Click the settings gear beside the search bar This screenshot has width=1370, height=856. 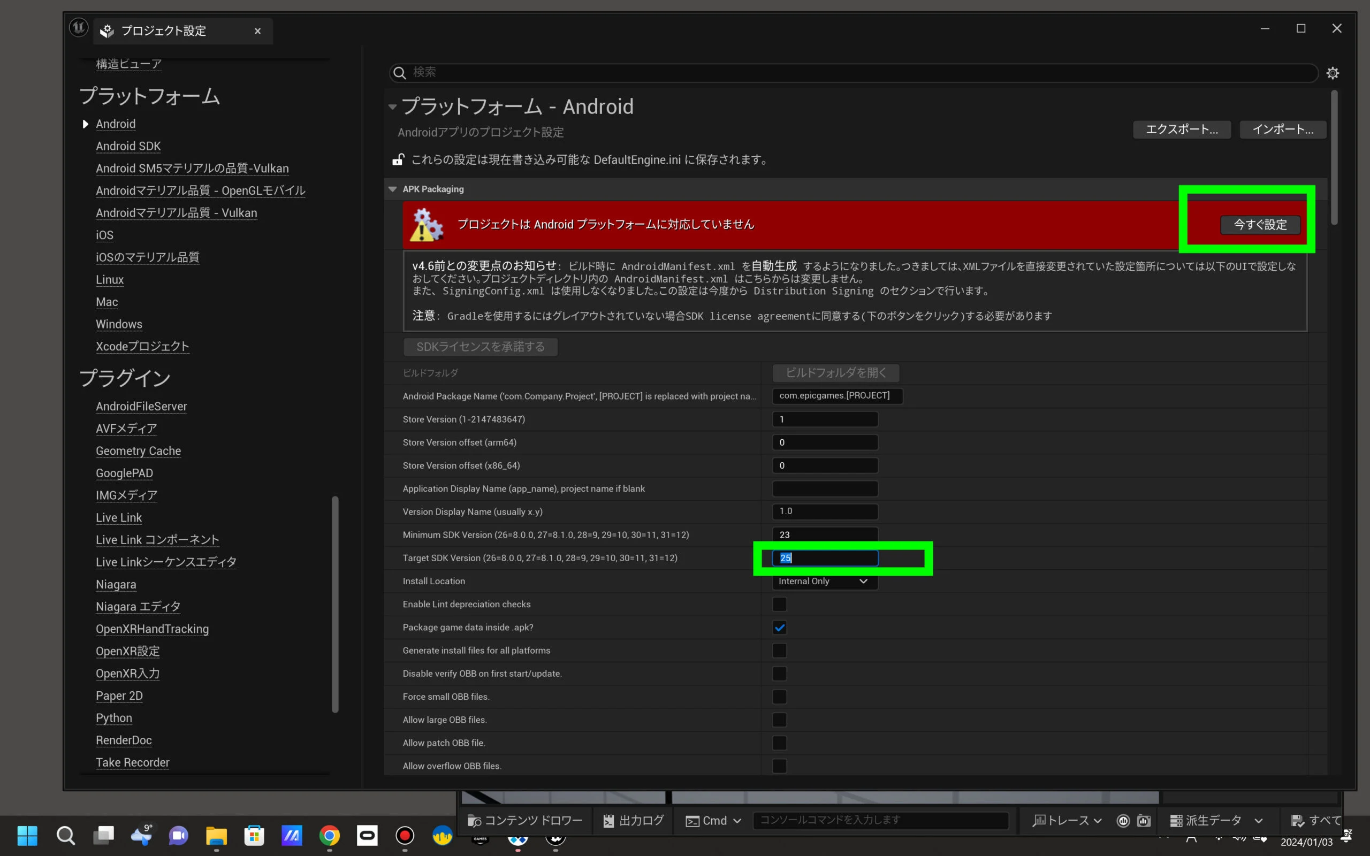click(1332, 73)
